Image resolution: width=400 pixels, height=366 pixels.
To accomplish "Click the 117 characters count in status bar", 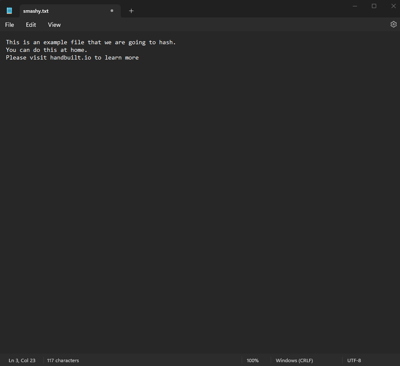I will point(63,360).
